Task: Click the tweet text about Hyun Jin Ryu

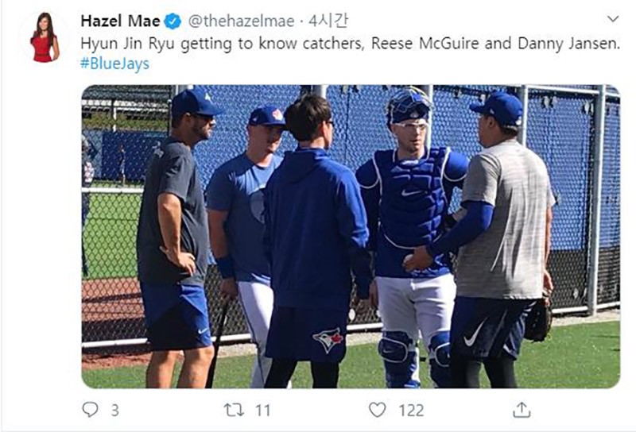Action: pyautogui.click(x=350, y=44)
